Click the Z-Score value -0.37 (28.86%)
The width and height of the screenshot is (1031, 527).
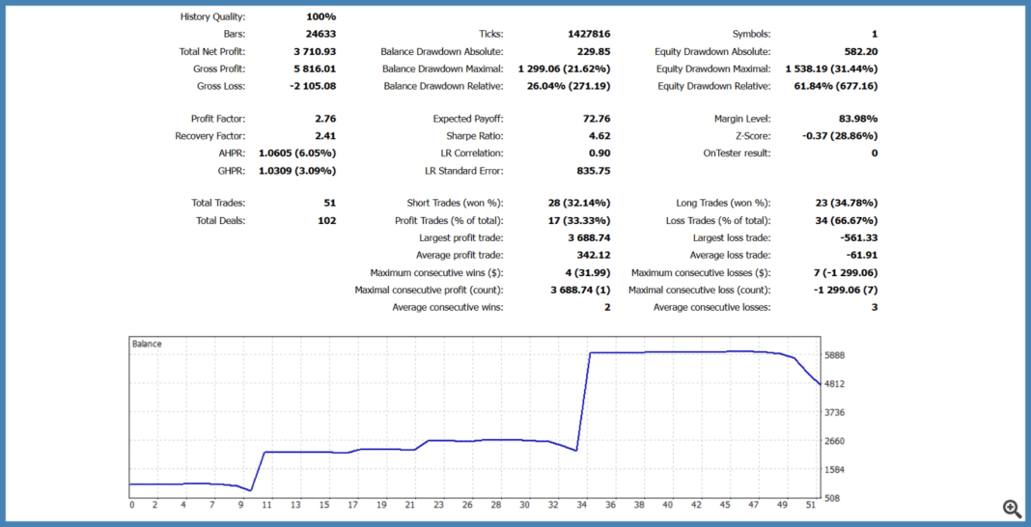pyautogui.click(x=840, y=136)
